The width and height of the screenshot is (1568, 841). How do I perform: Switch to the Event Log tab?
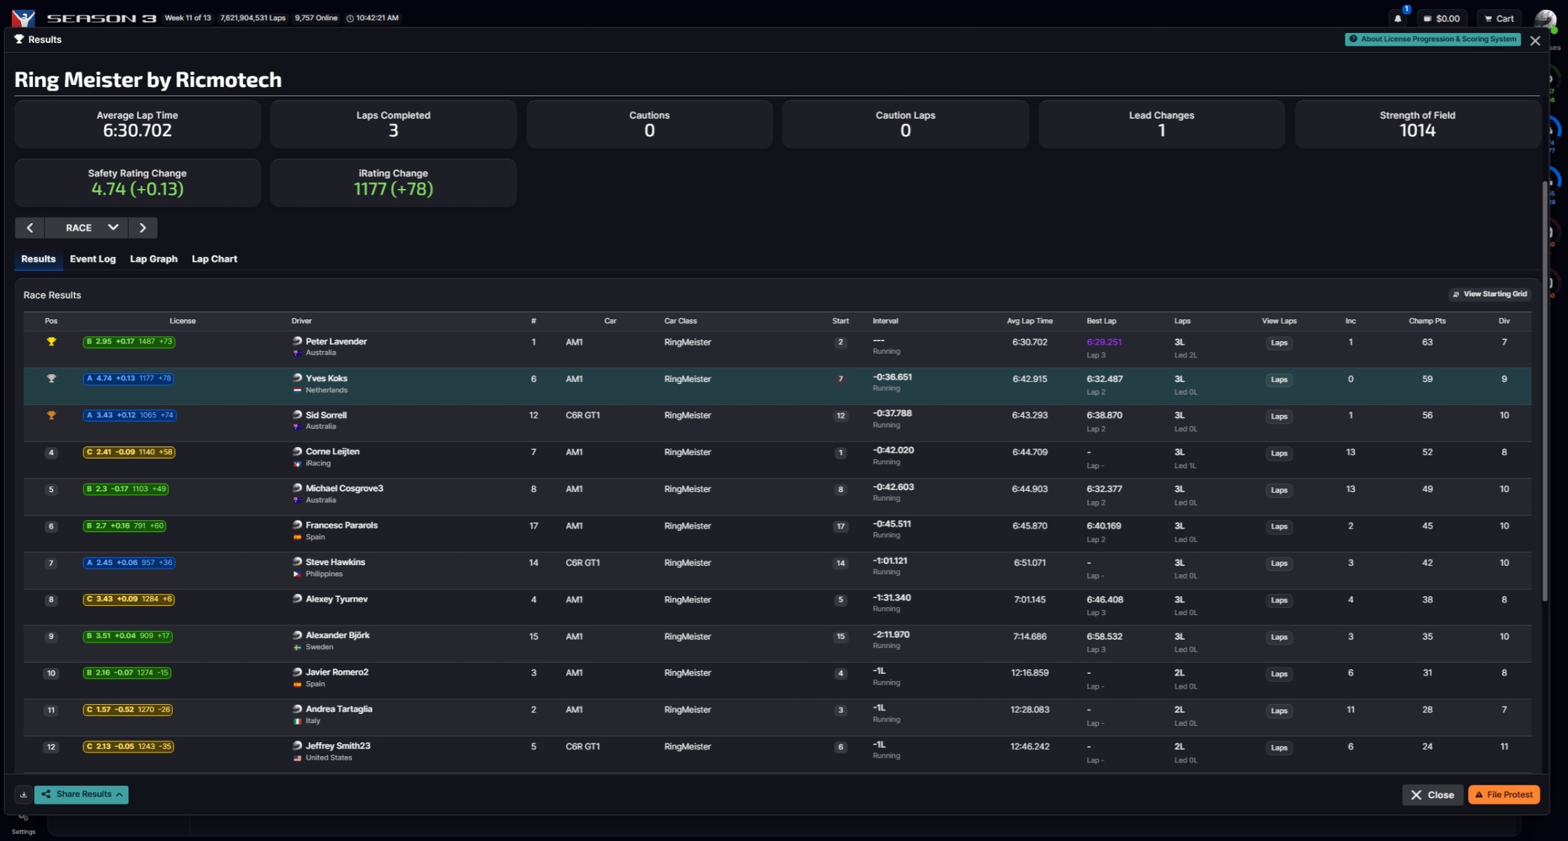[93, 259]
